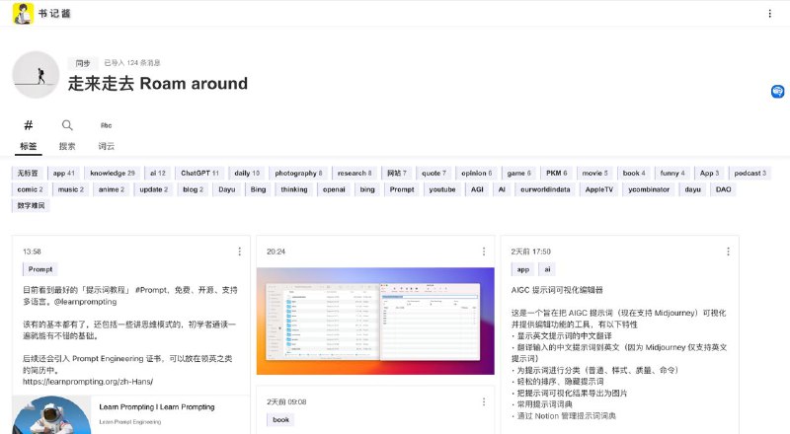Viewport: 790px width, 434px height.
Task: Select the lowercase dayu tag
Action: coord(692,189)
